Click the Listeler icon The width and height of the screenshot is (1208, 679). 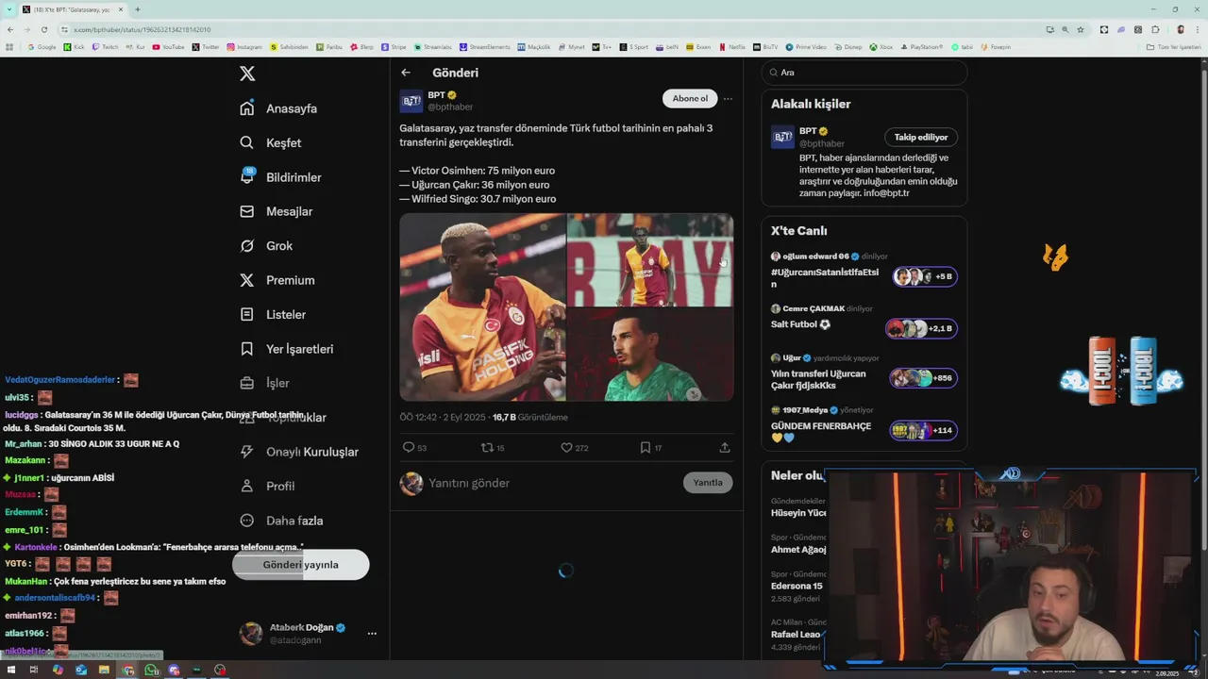pyautogui.click(x=247, y=314)
